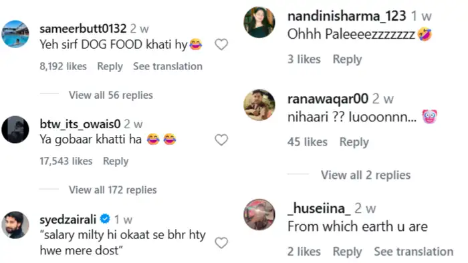Like sameerbutt0132's DOG FOOD comment
The image size is (468, 263).
pos(221,44)
